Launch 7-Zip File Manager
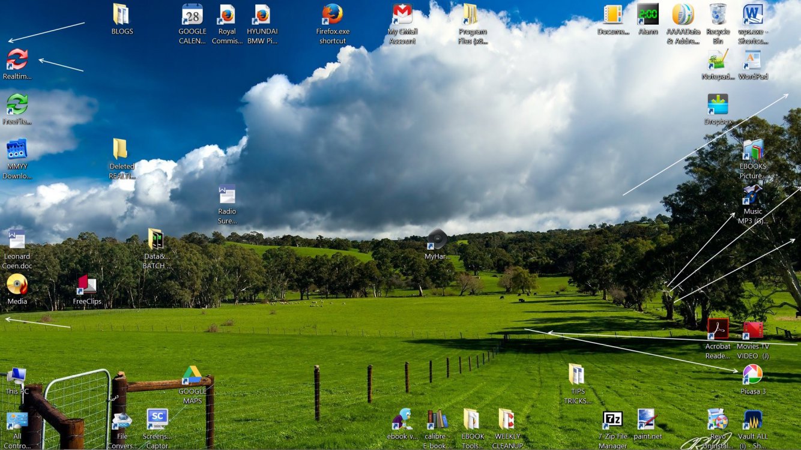 612,419
